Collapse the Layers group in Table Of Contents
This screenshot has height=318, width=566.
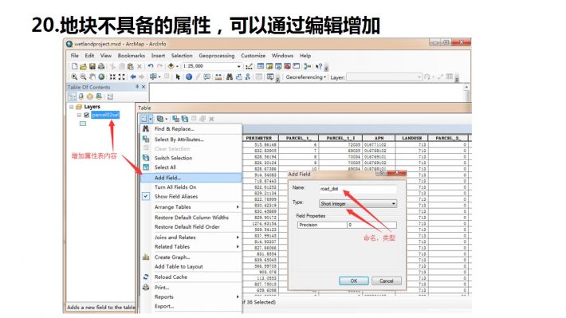coord(72,107)
